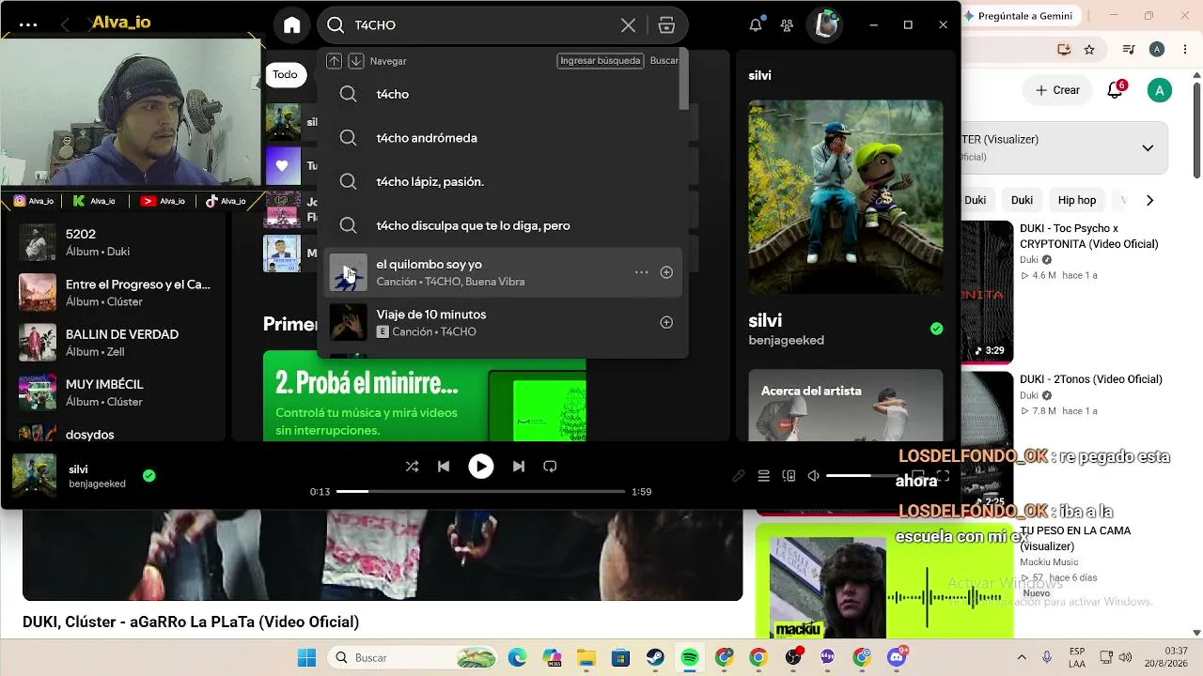Show more YouTube filter chips
1203x676 pixels.
[1149, 200]
